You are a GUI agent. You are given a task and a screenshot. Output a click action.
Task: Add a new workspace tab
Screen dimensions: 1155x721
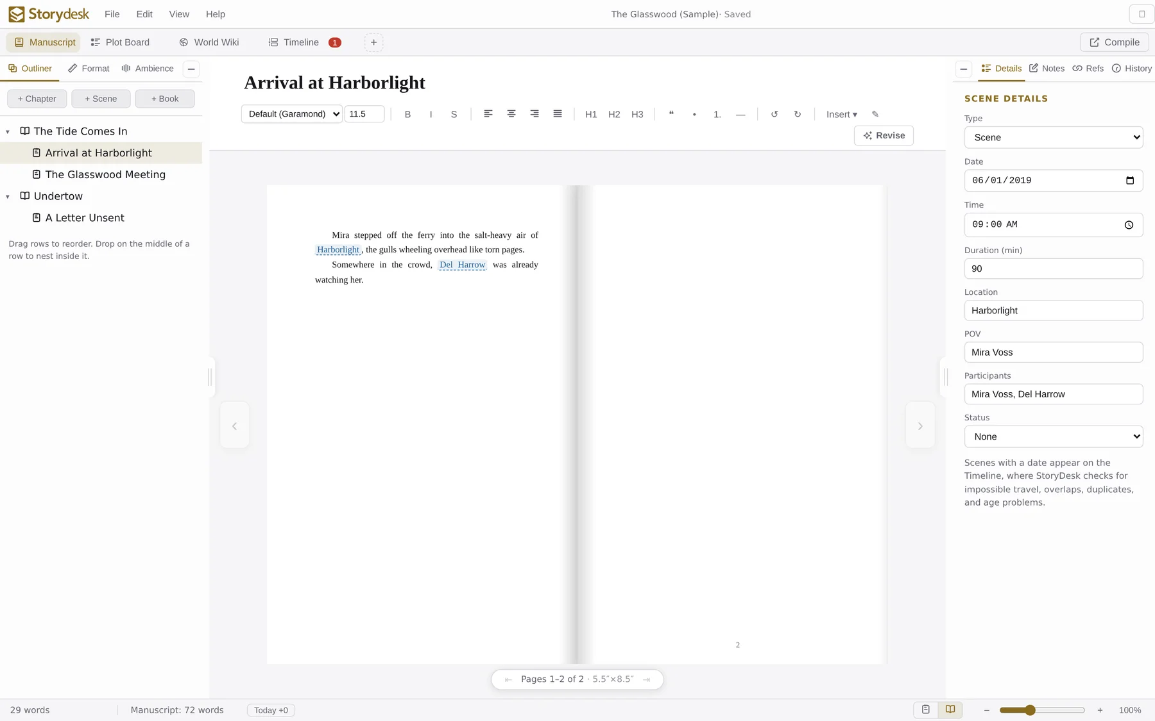[x=373, y=42]
